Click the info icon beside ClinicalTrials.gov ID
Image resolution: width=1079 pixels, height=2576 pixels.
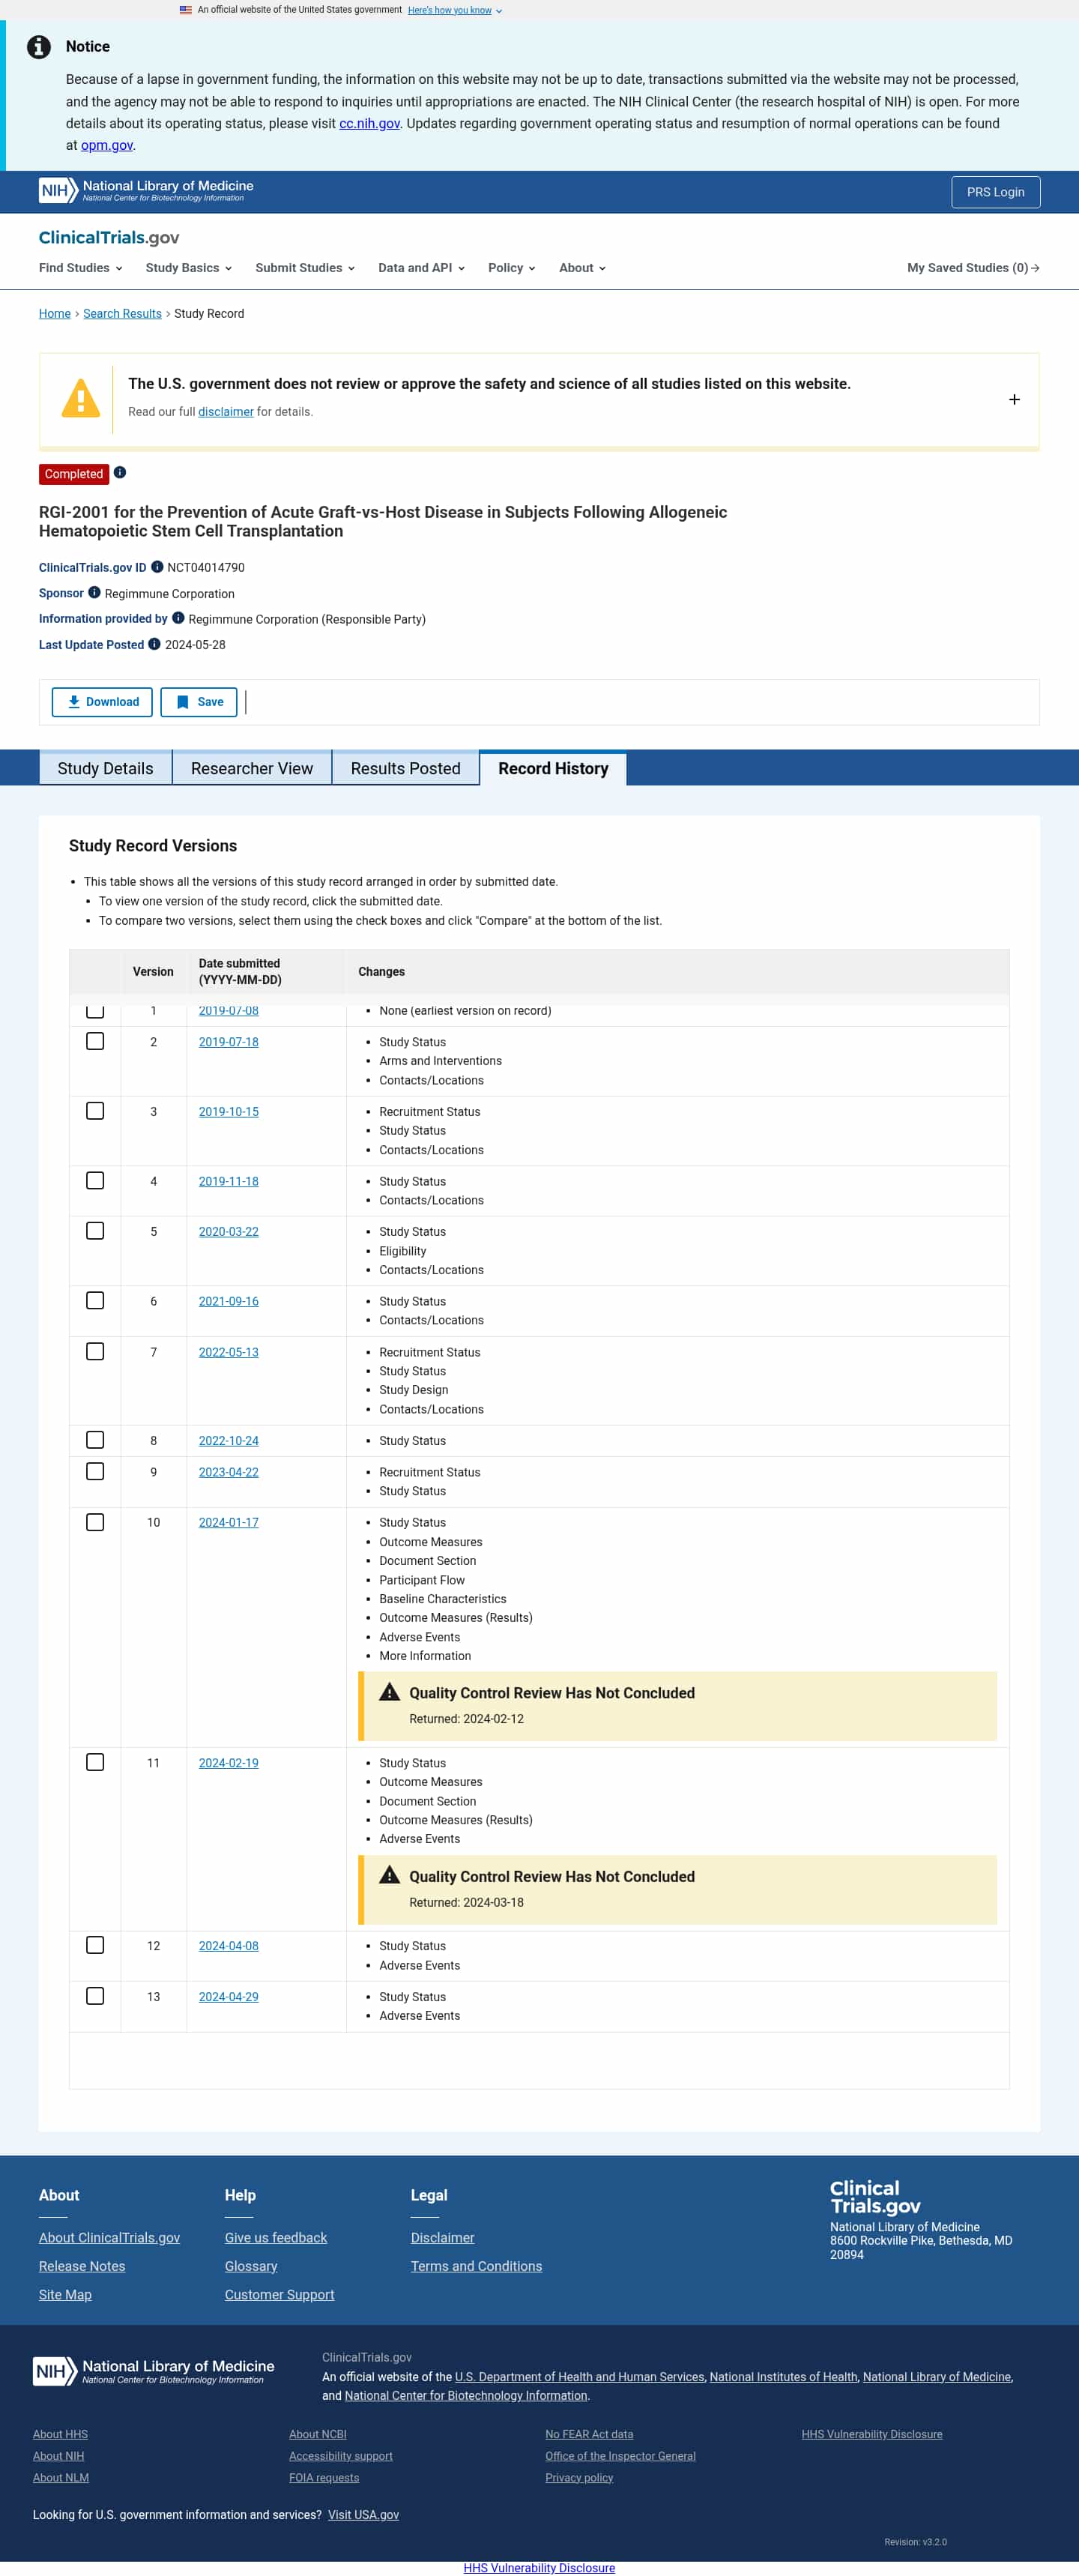click(157, 567)
